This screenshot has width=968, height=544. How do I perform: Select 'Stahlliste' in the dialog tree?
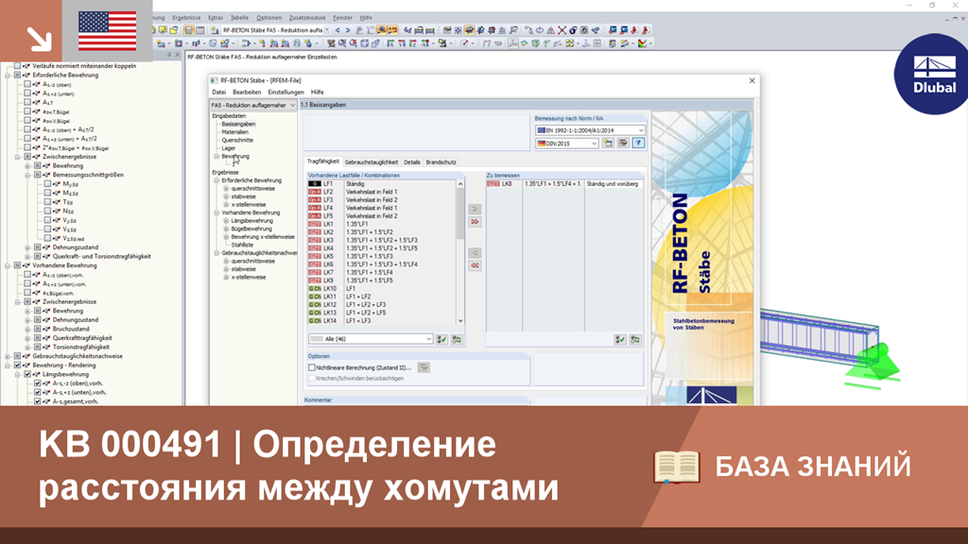coord(242,245)
